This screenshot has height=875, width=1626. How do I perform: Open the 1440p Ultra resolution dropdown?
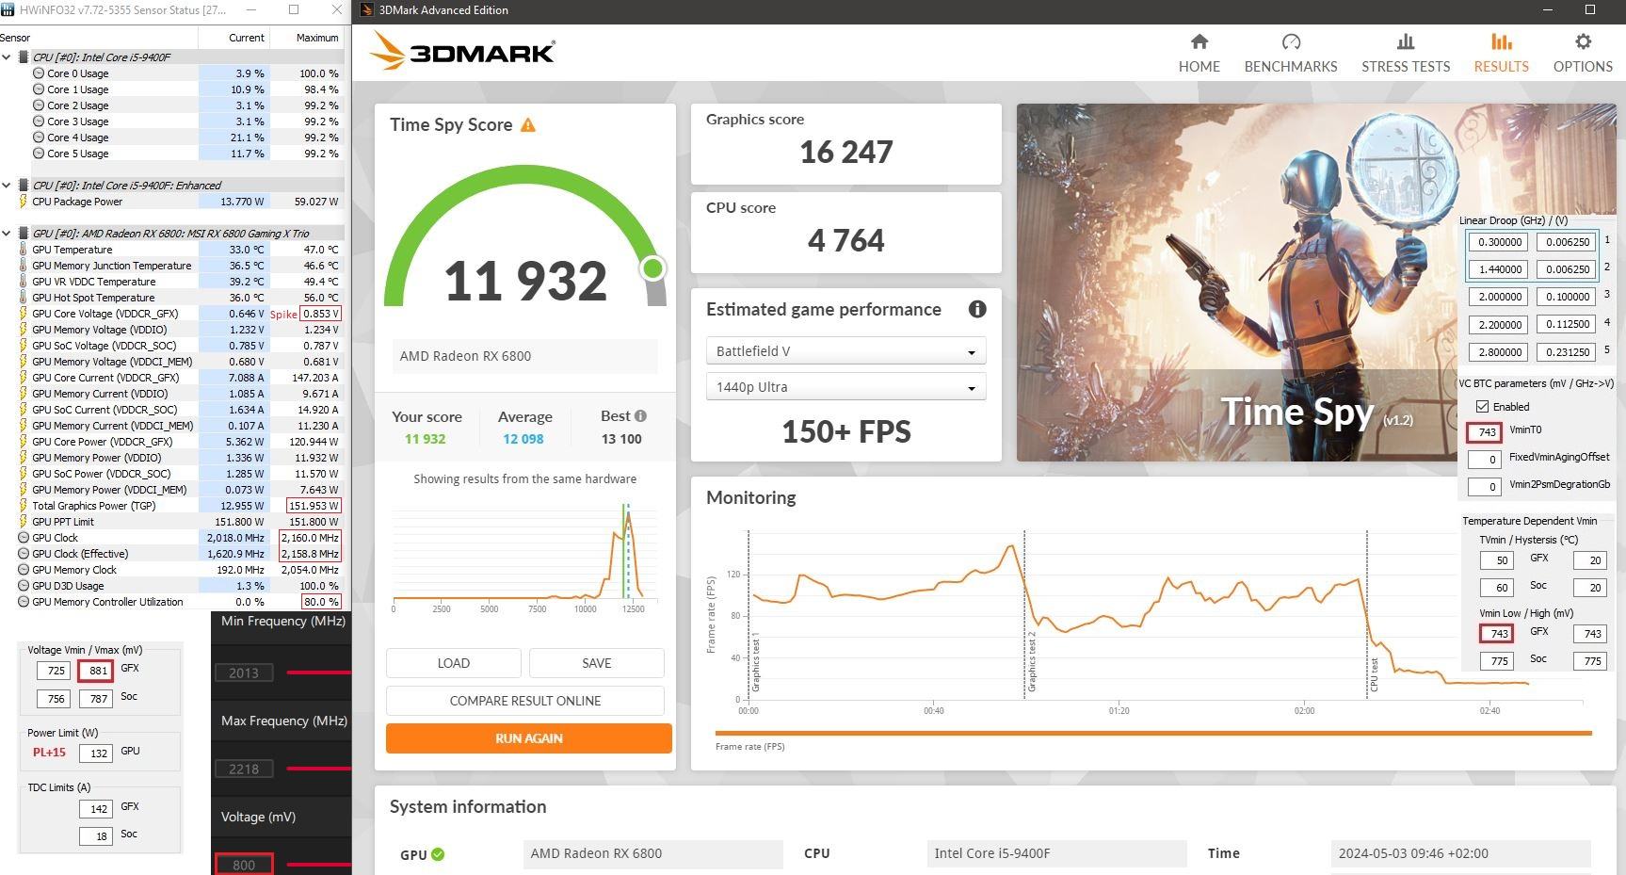[x=845, y=387]
